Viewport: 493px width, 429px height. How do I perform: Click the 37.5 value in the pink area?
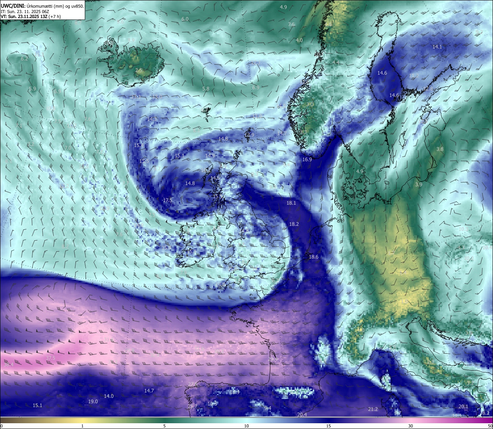[50, 358]
